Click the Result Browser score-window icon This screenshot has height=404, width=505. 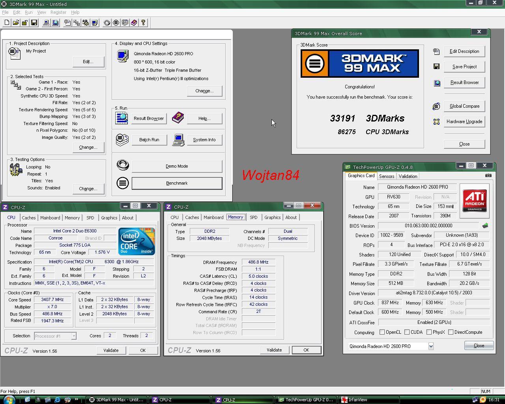click(437, 83)
